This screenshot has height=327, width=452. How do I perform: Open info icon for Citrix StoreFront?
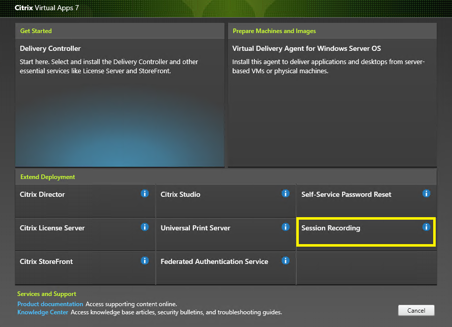145,260
